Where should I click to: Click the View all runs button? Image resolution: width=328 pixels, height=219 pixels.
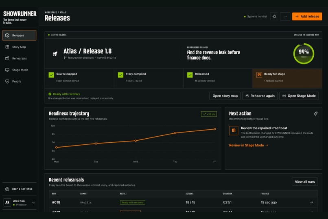tap(305, 182)
